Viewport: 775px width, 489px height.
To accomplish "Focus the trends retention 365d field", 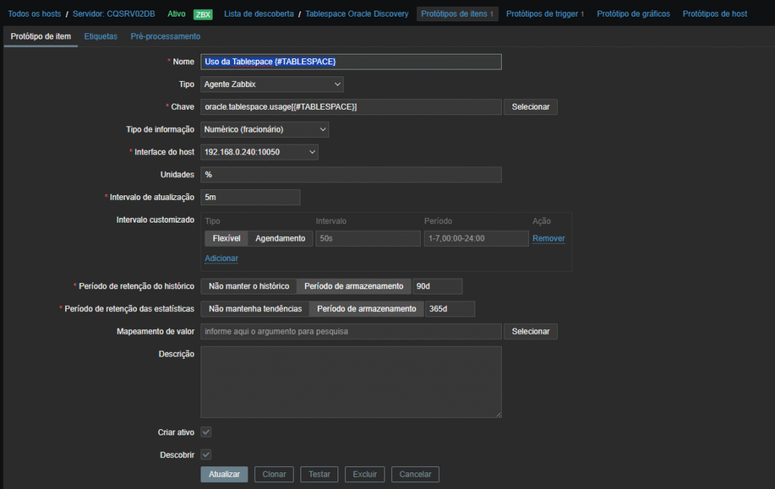I will (450, 309).
